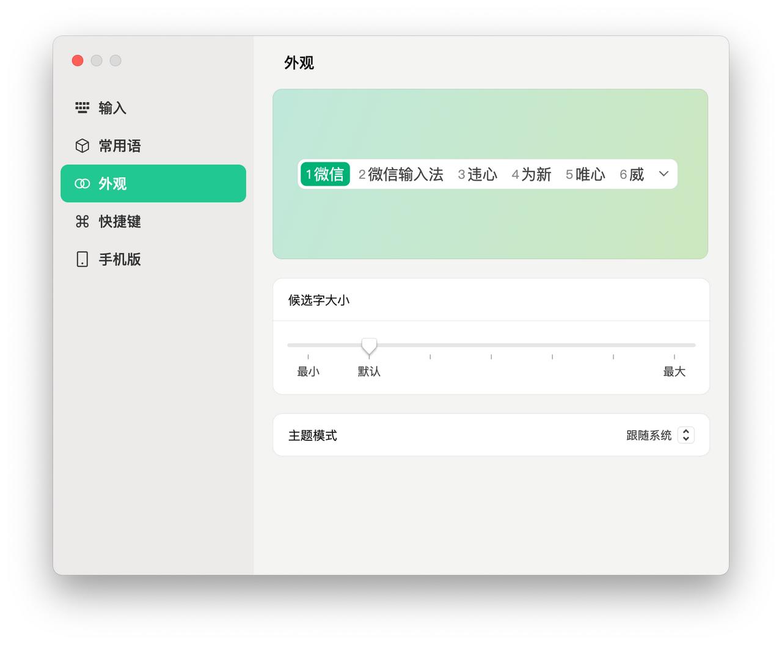Click the 主题模式 label
Image resolution: width=782 pixels, height=645 pixels.
pos(313,435)
